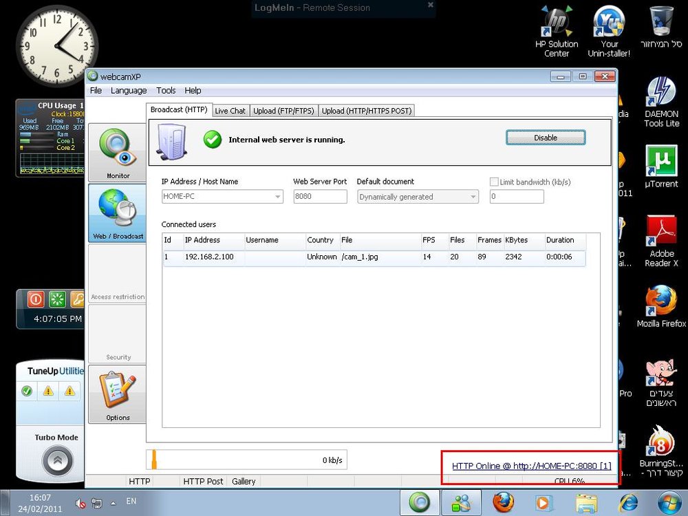The width and height of the screenshot is (688, 516).
Task: Click the Disable web server button
Action: click(x=546, y=138)
